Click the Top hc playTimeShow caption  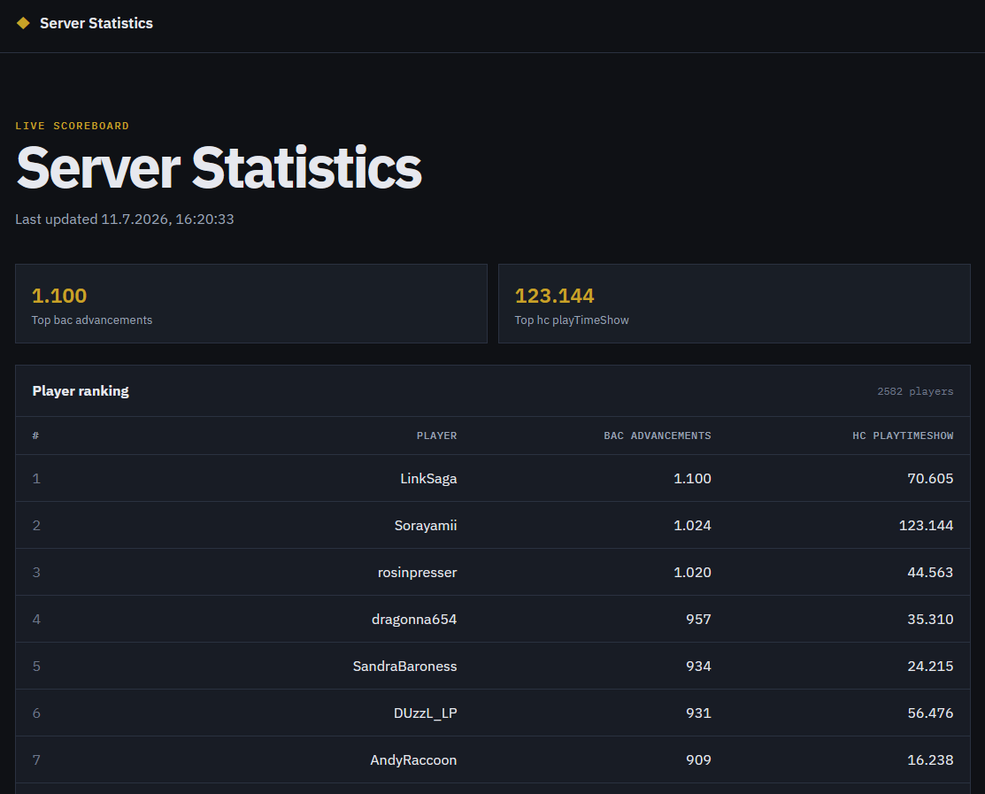pyautogui.click(x=572, y=320)
